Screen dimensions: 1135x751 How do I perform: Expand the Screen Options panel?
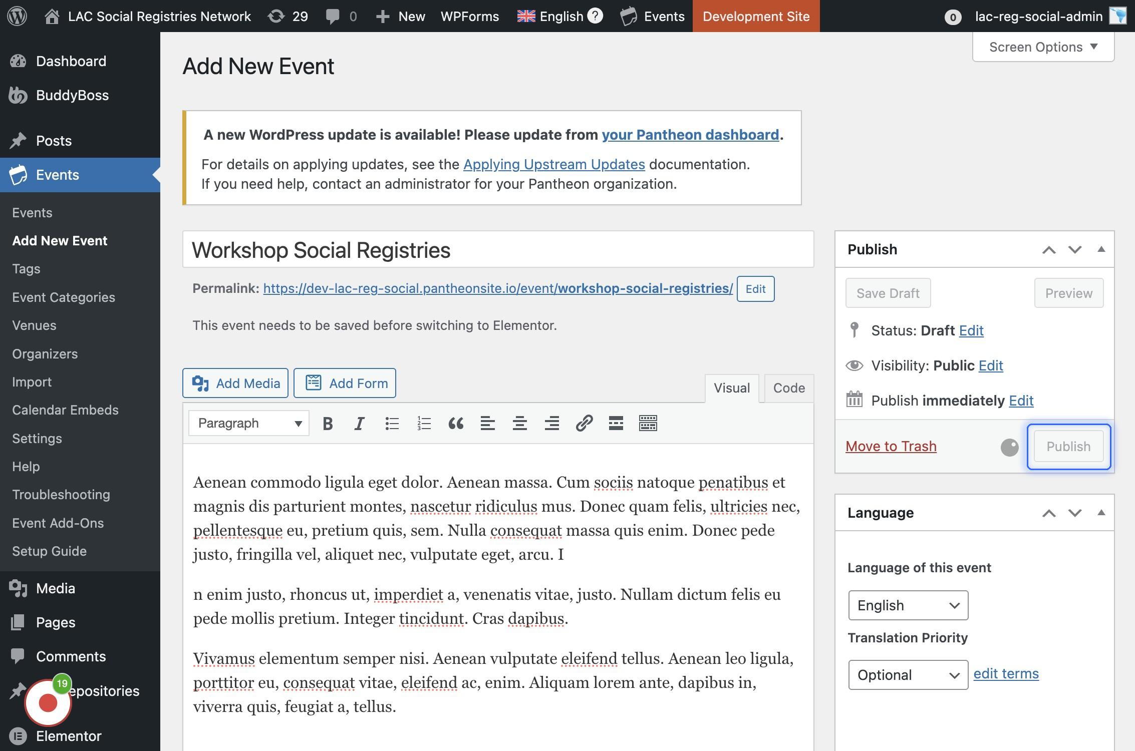point(1043,47)
